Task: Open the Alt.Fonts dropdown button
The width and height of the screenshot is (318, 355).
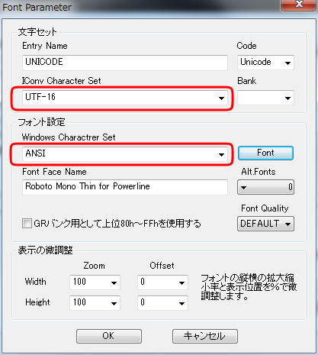Action: click(265, 187)
